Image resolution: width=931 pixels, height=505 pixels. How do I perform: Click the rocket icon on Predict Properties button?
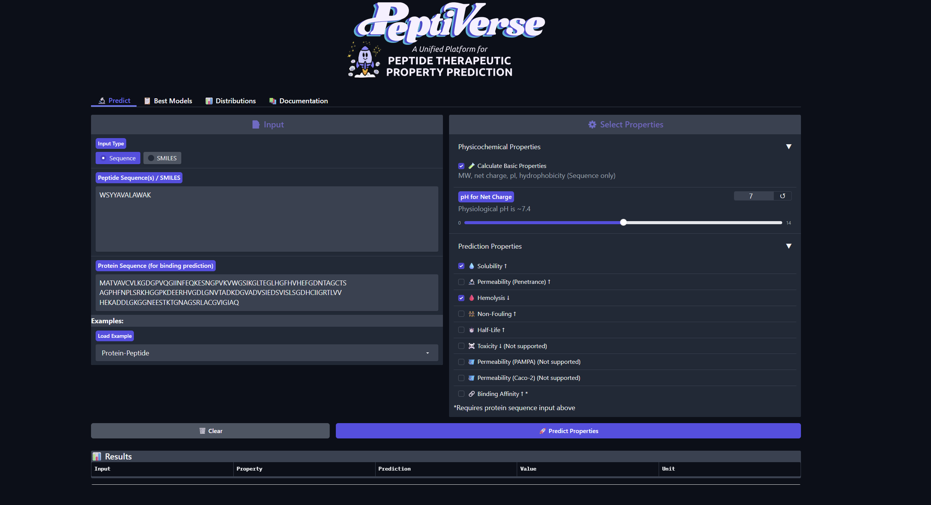coord(542,431)
